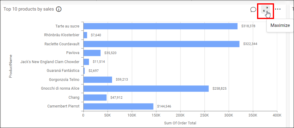
Task: Select the Gorgonzola Telino bar
Action: (97, 80)
